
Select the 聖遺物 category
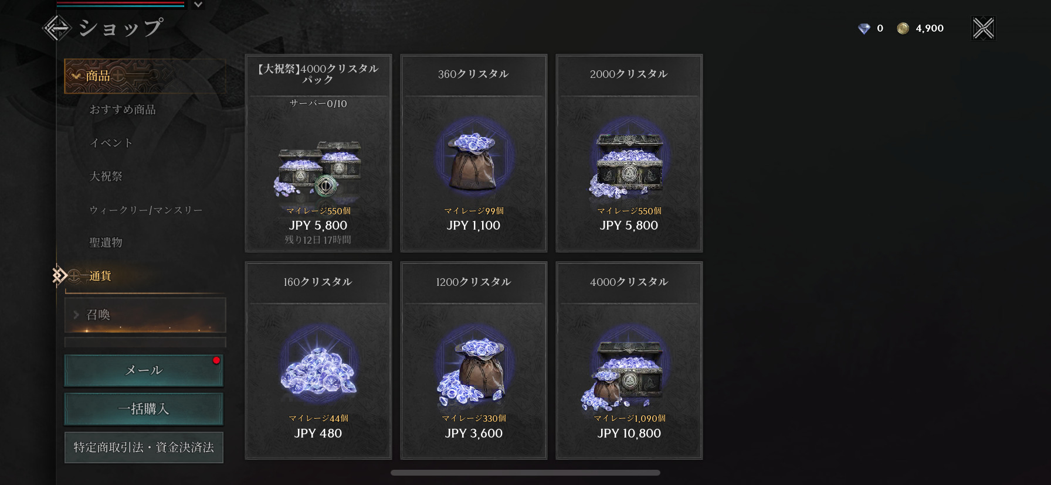[x=106, y=243]
